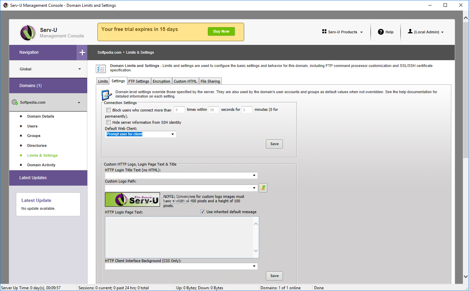Viewport: 469px width, 291px height.
Task: Select the Settings tab
Action: (x=118, y=81)
